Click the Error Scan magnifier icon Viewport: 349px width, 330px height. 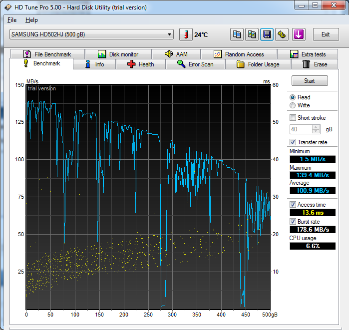tap(181, 64)
